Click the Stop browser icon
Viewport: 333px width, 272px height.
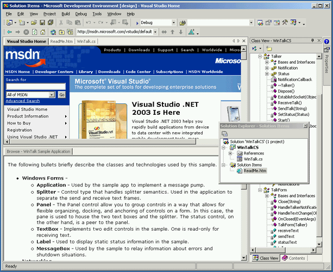coord(26,32)
